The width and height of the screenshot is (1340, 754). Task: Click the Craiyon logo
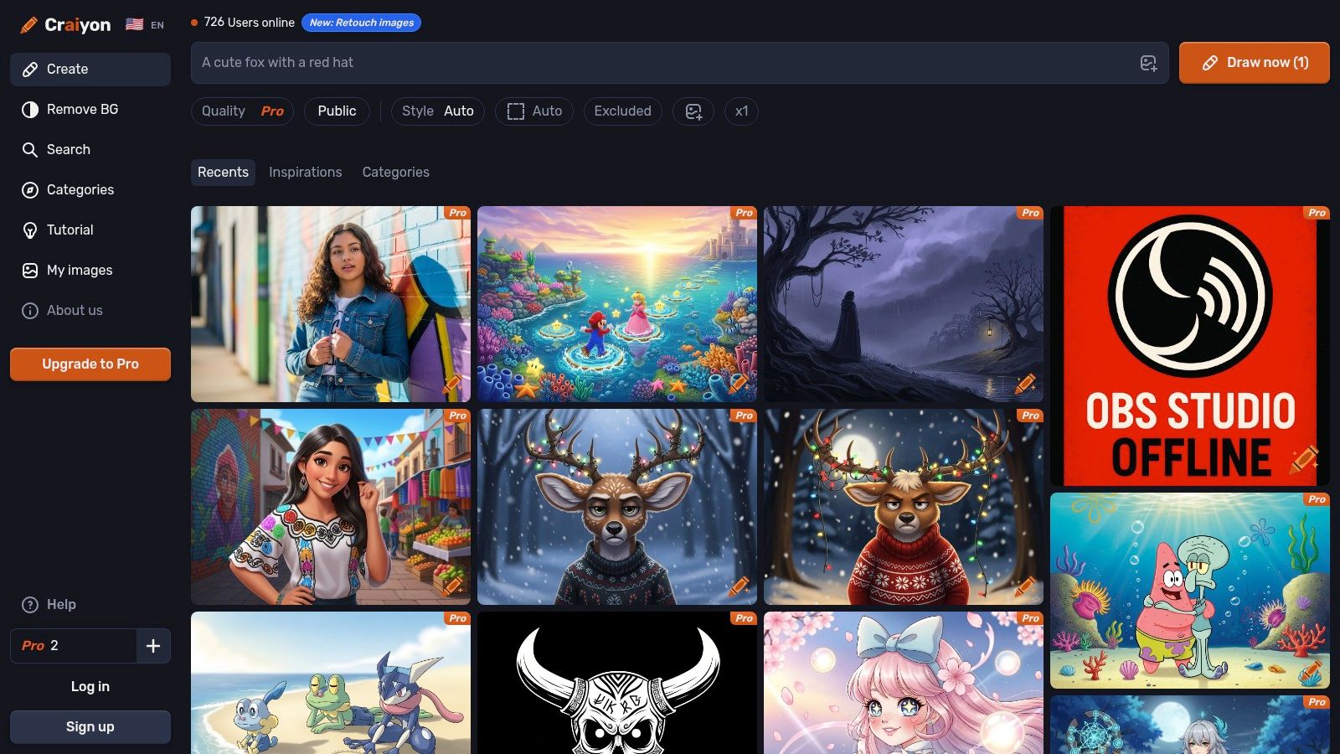pos(66,25)
